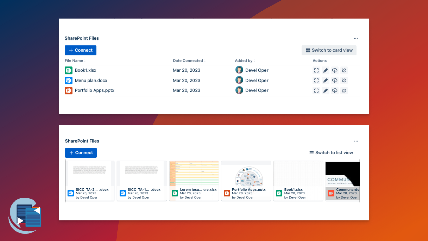Click Mar 20, 2023 date in Menu plan.docx row
Viewport: 428px width, 241px height.
[187, 80]
